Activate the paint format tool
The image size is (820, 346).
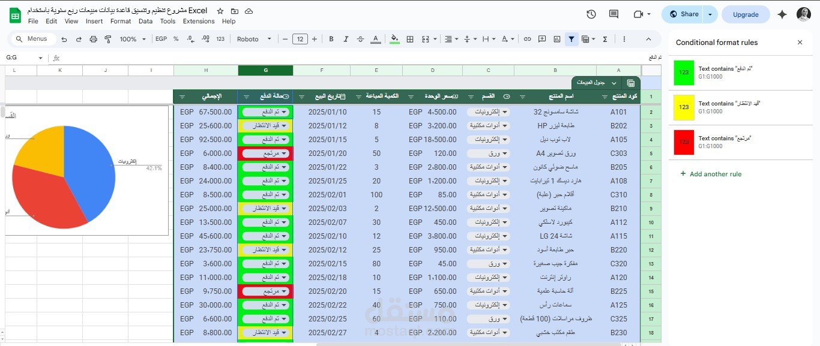[x=108, y=39]
